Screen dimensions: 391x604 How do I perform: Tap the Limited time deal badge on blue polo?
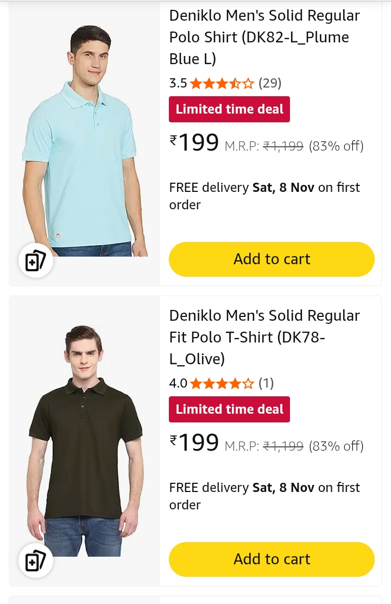229,109
